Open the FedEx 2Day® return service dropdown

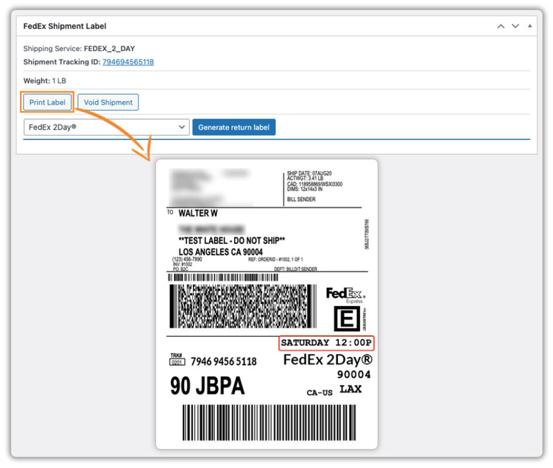pyautogui.click(x=106, y=127)
